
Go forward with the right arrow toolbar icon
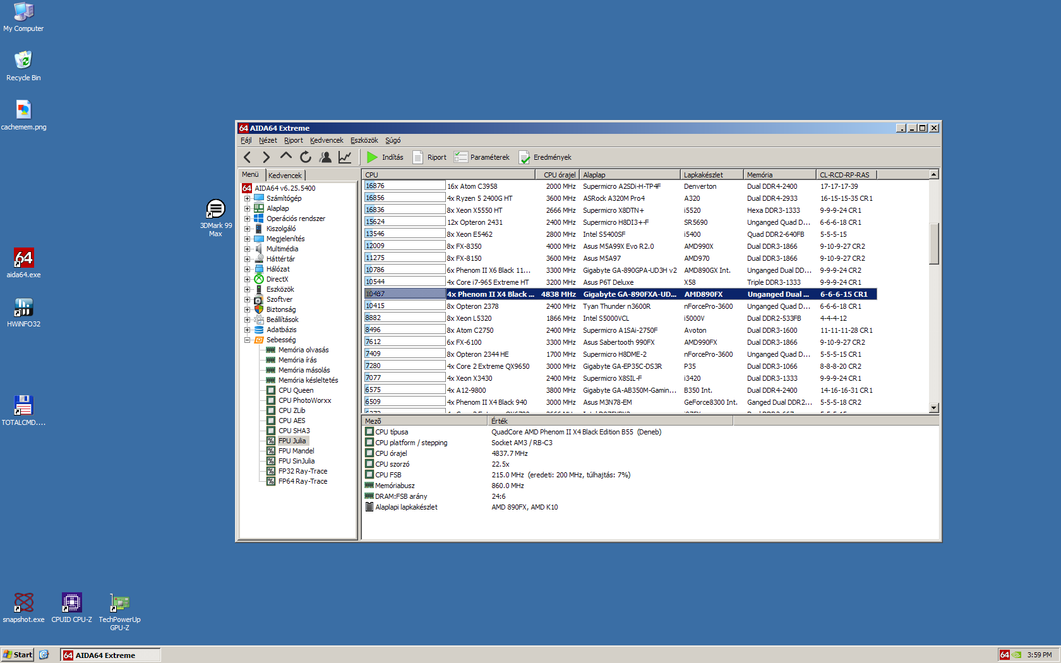coord(267,157)
